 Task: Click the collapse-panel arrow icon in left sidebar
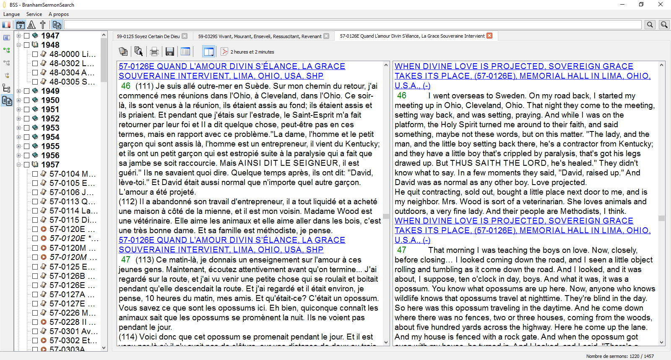pyautogui.click(x=6, y=38)
